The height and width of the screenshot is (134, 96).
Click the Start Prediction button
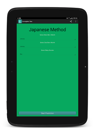(47, 113)
